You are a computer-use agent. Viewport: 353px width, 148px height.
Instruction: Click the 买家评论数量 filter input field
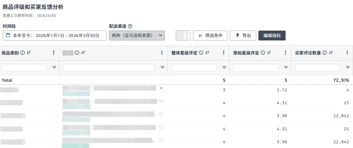pyautogui.click(x=317, y=68)
